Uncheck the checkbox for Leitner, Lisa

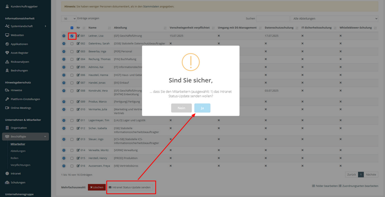[72, 36]
